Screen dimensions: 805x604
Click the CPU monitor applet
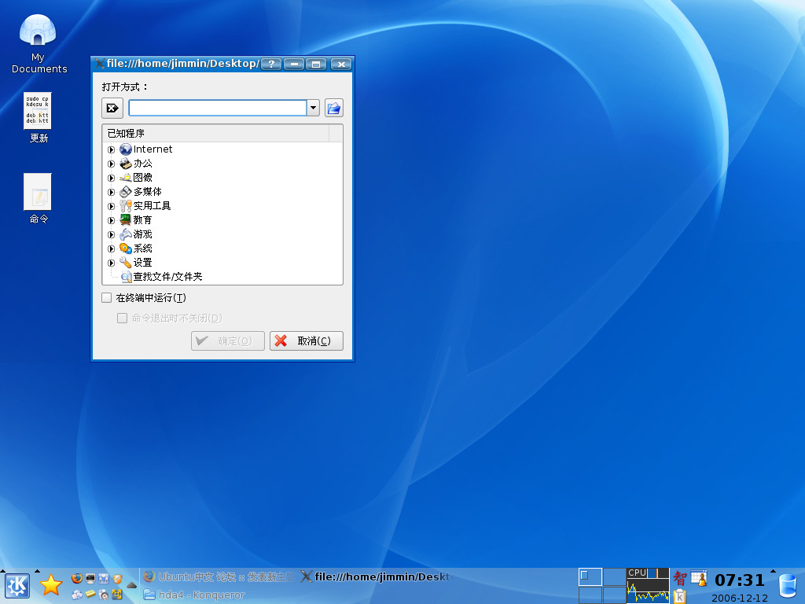pyautogui.click(x=648, y=585)
